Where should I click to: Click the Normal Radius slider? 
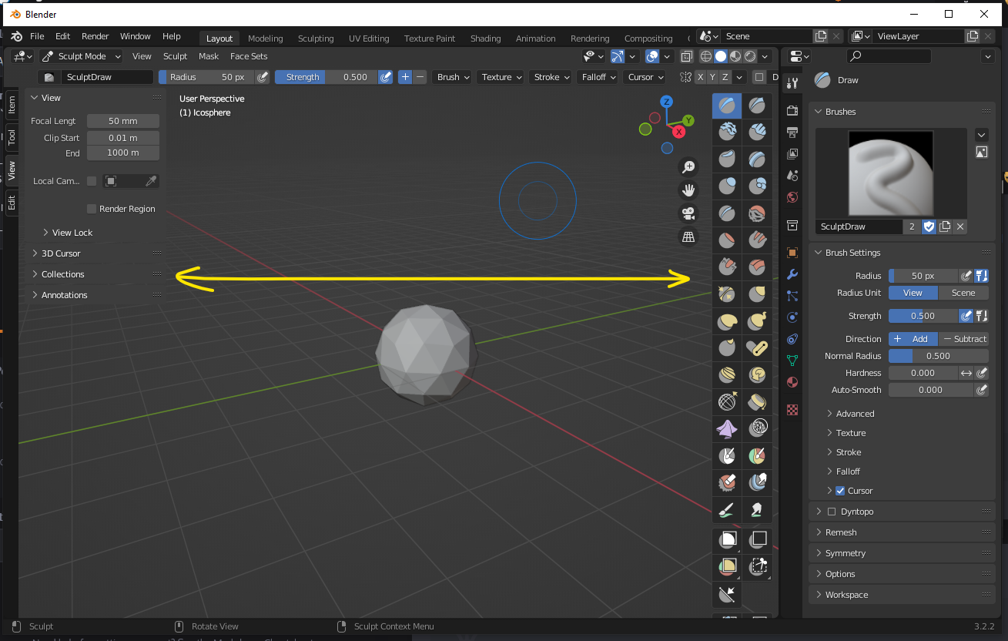coord(938,356)
